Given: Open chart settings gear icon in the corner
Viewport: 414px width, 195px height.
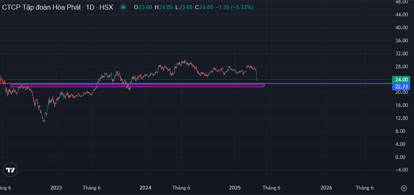Looking at the screenshot, I should tap(404, 188).
